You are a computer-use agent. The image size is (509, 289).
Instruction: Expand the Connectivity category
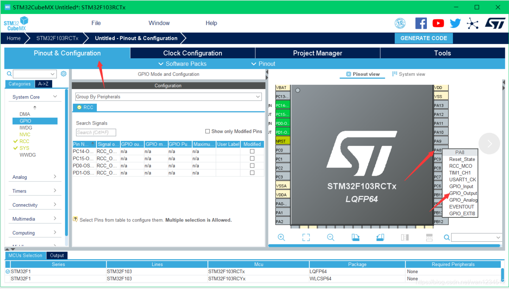(x=34, y=205)
